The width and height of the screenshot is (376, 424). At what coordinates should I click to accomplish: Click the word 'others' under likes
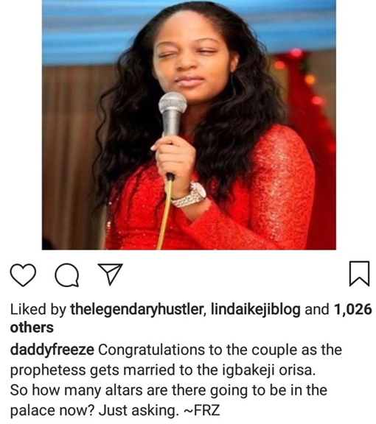point(32,328)
